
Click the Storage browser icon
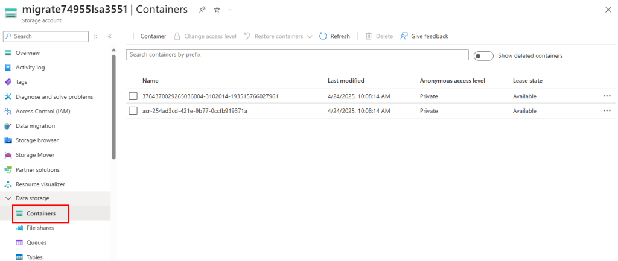pyautogui.click(x=8, y=140)
